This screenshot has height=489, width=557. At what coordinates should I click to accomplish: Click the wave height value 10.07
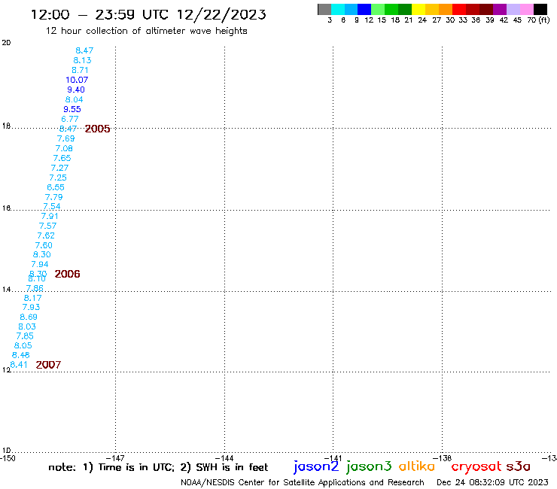77,80
